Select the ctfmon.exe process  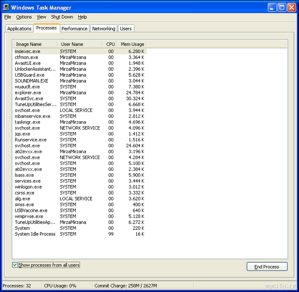point(80,57)
